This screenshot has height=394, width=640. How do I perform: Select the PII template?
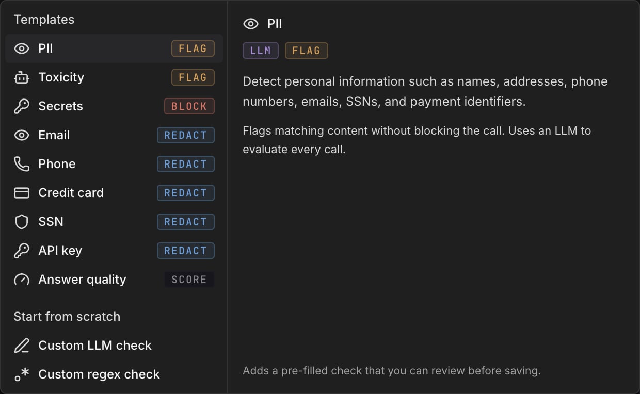point(114,48)
